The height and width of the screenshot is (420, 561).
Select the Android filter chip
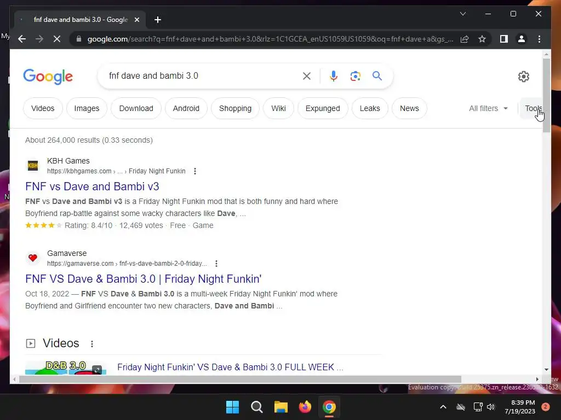[186, 108]
